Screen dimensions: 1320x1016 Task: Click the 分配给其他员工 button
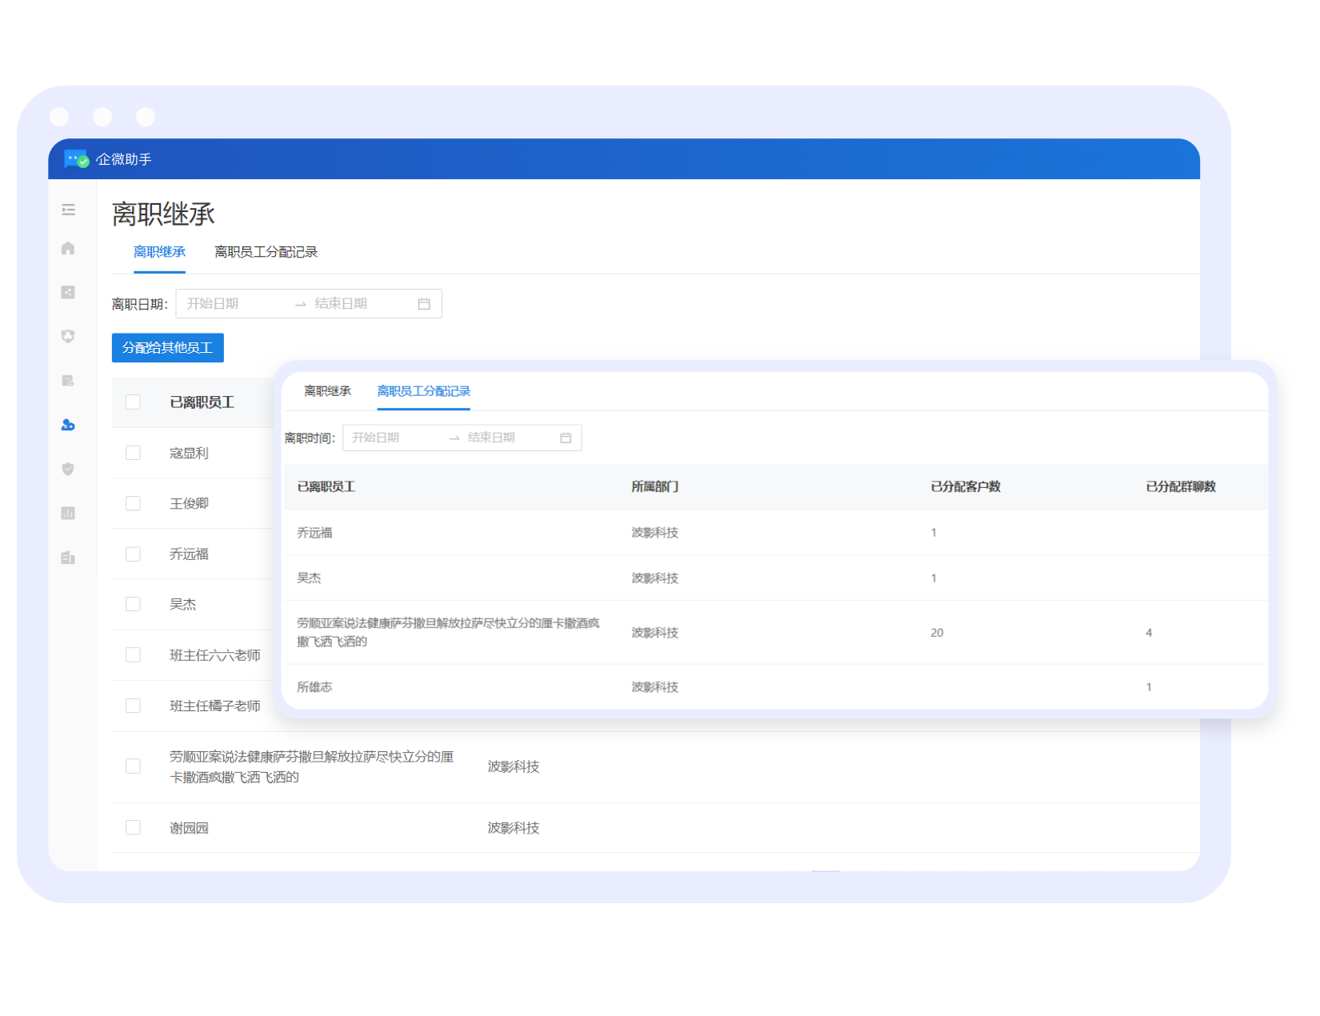coord(167,348)
